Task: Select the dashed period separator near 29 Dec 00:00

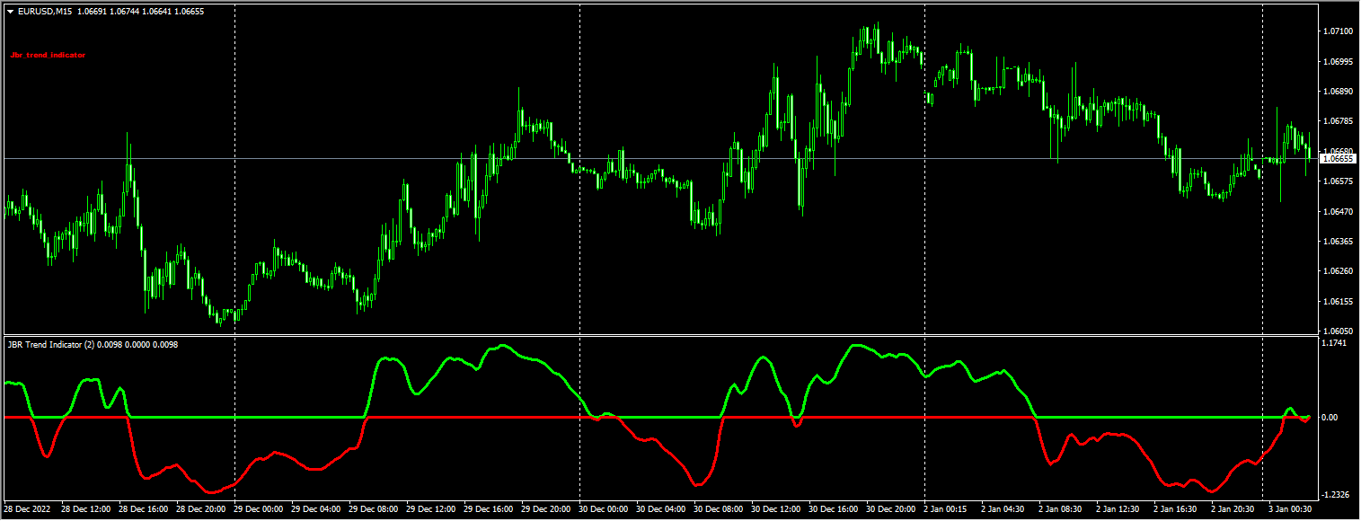Action: [x=235, y=180]
